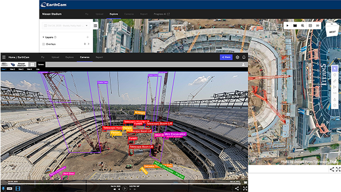The image size is (341, 192).
Task: Step back one frame in the player
Action: pyautogui.click(x=119, y=189)
